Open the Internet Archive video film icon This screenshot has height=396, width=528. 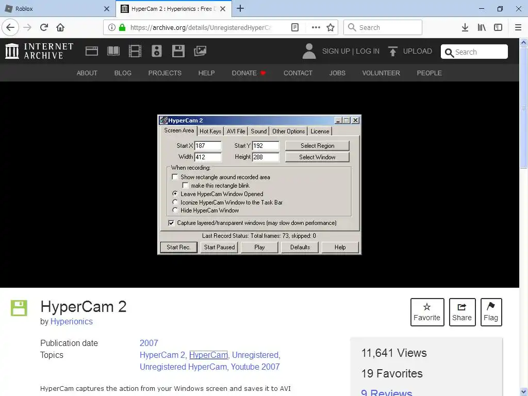tap(135, 51)
